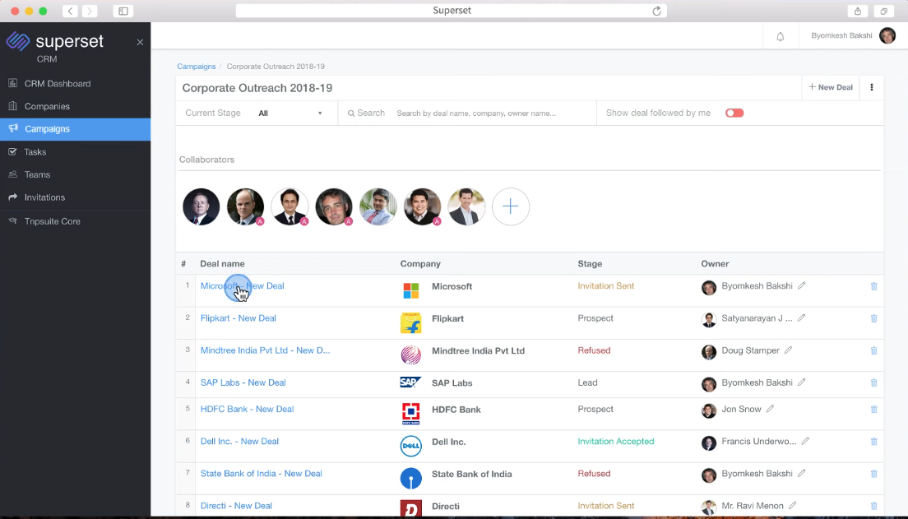
Task: Click the Lead stage in SAP Labs row
Action: (x=587, y=383)
